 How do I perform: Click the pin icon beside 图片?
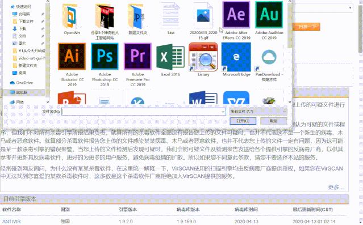click(x=43, y=44)
